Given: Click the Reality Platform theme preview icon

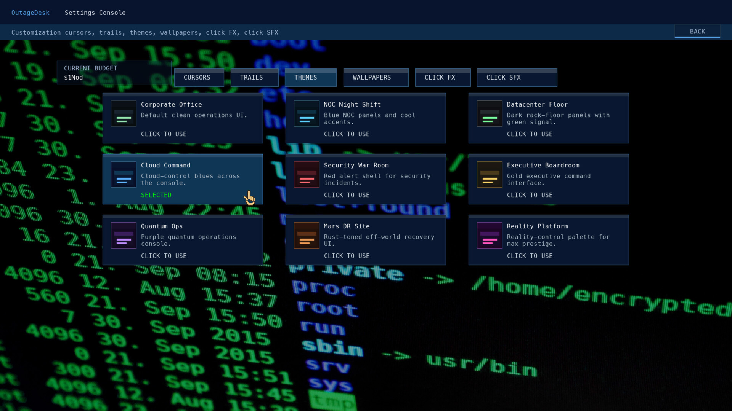Looking at the screenshot, I should click(490, 235).
